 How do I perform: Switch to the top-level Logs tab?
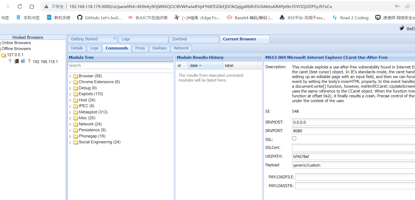[x=143, y=39]
